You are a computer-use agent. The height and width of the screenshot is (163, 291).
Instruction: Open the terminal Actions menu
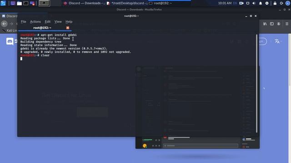(35, 22)
